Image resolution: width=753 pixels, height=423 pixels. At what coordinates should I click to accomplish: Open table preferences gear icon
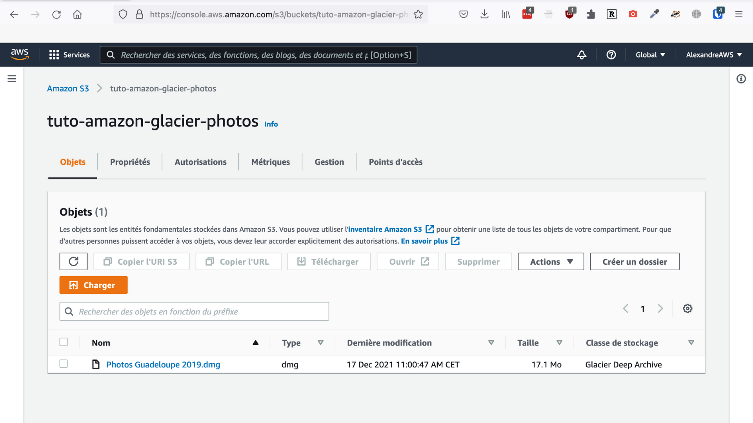click(688, 309)
